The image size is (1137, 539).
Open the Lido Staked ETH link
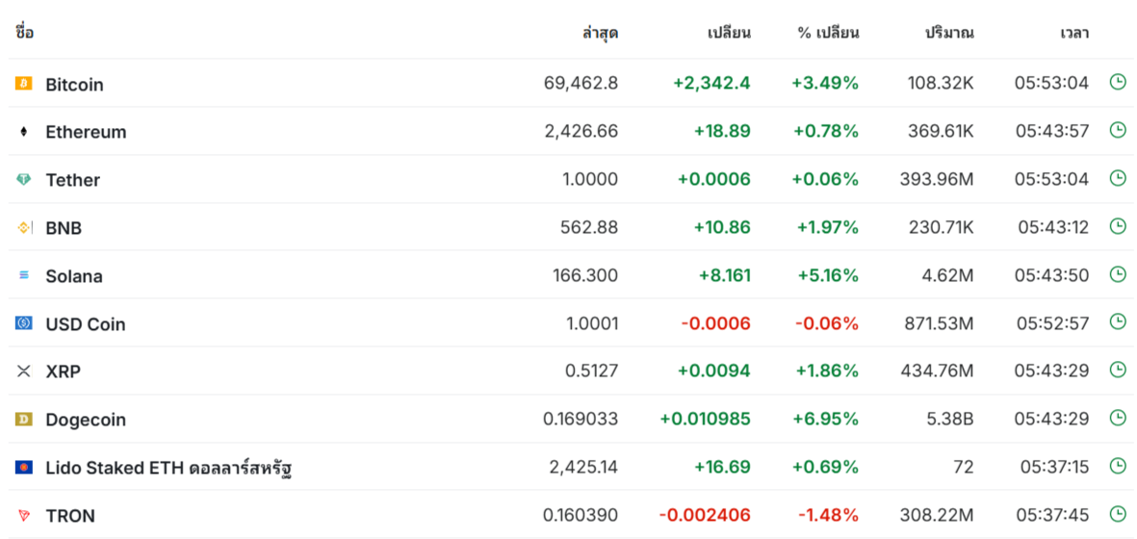tap(168, 469)
